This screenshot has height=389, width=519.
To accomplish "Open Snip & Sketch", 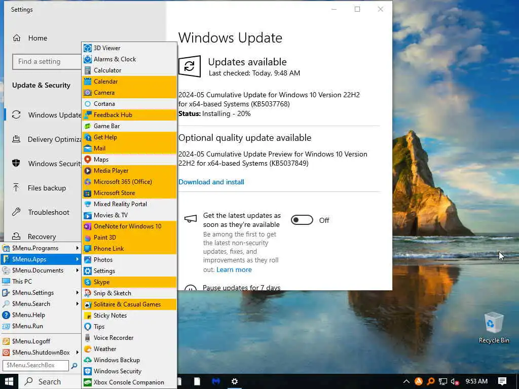I will [129, 293].
